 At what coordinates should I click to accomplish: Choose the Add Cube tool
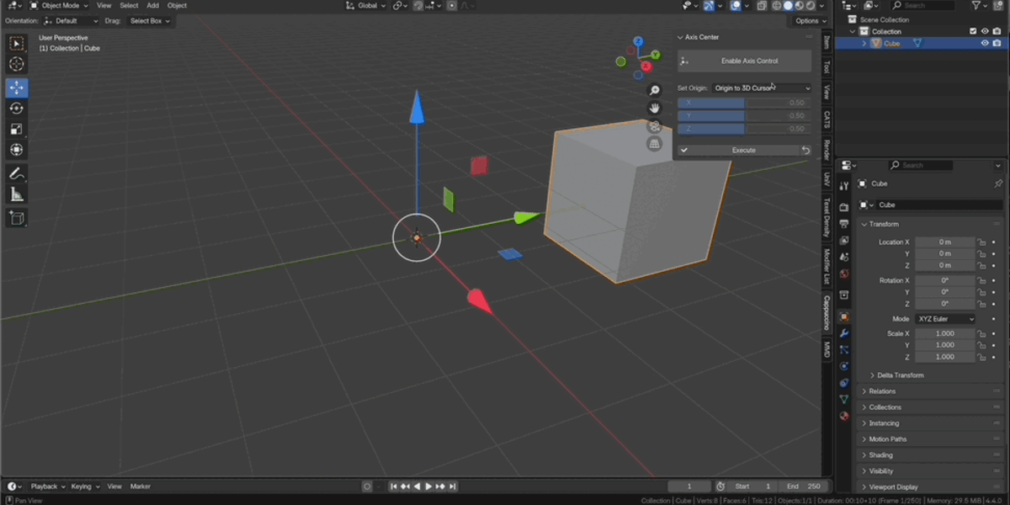click(x=17, y=218)
